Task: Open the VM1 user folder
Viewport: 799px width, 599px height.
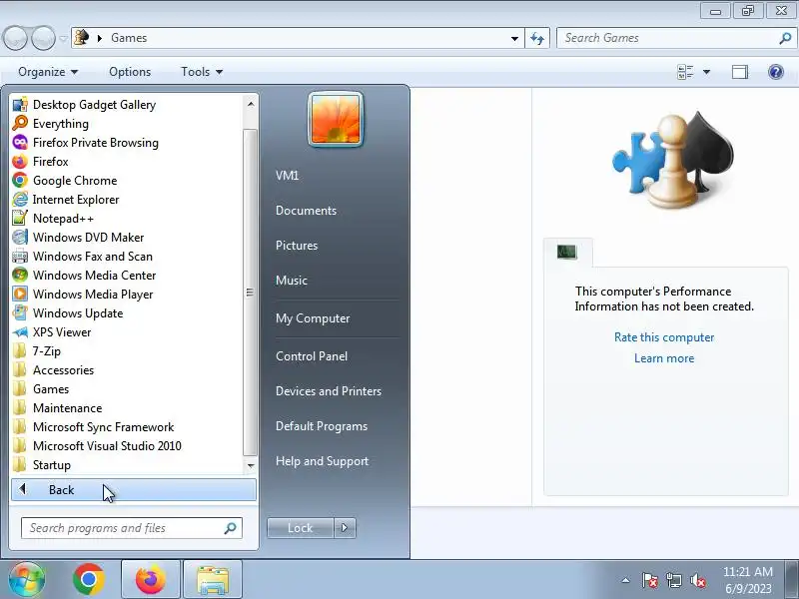Action: [x=287, y=176]
